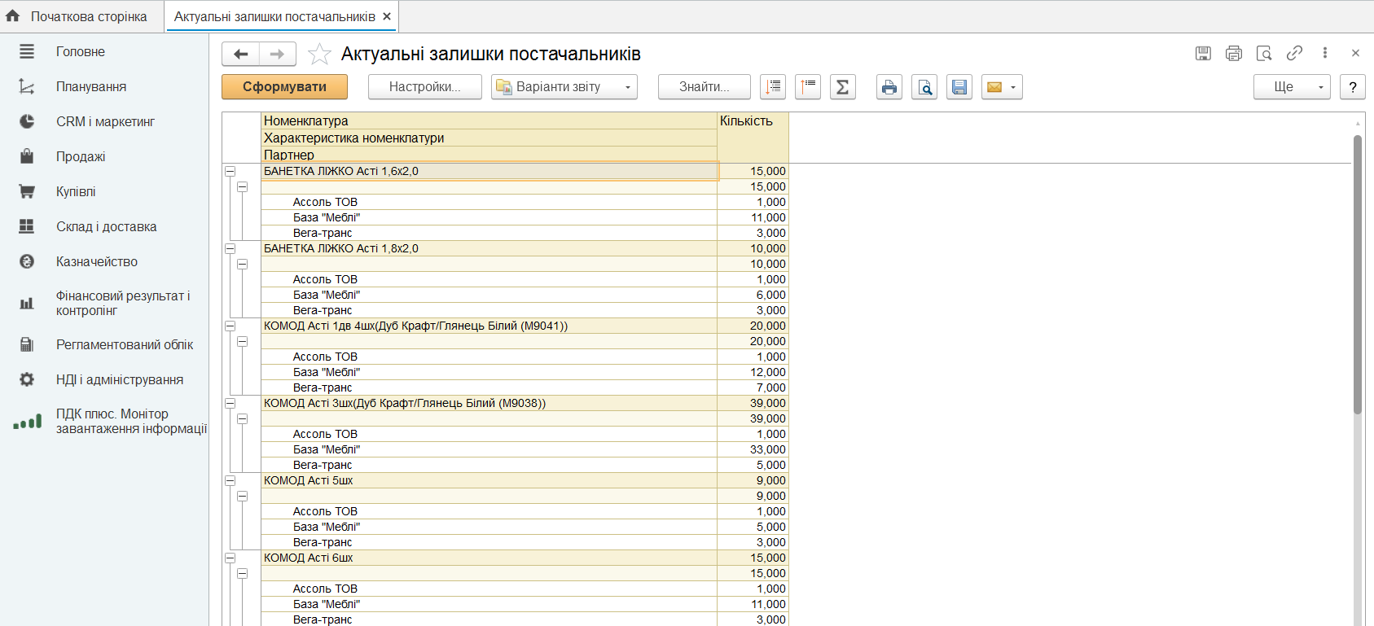Select the quantity cell 7,000

753,387
